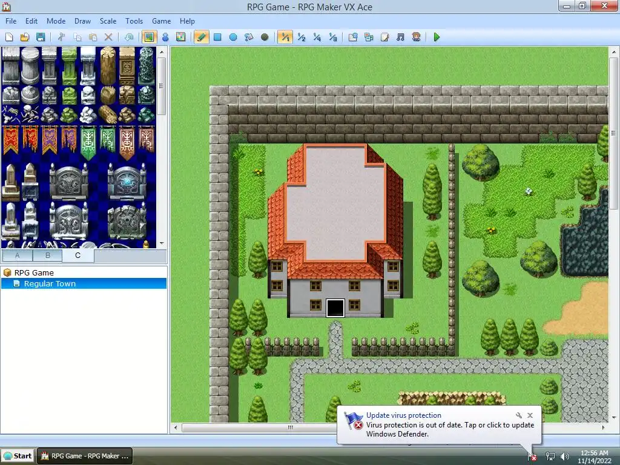The width and height of the screenshot is (620, 465).
Task: Click the taskbar clock 12:56 AM
Action: pyautogui.click(x=595, y=453)
